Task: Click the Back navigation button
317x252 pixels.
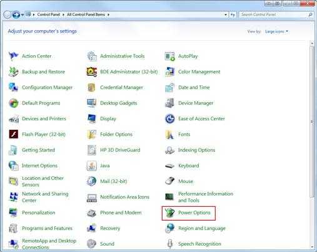Action: point(8,14)
